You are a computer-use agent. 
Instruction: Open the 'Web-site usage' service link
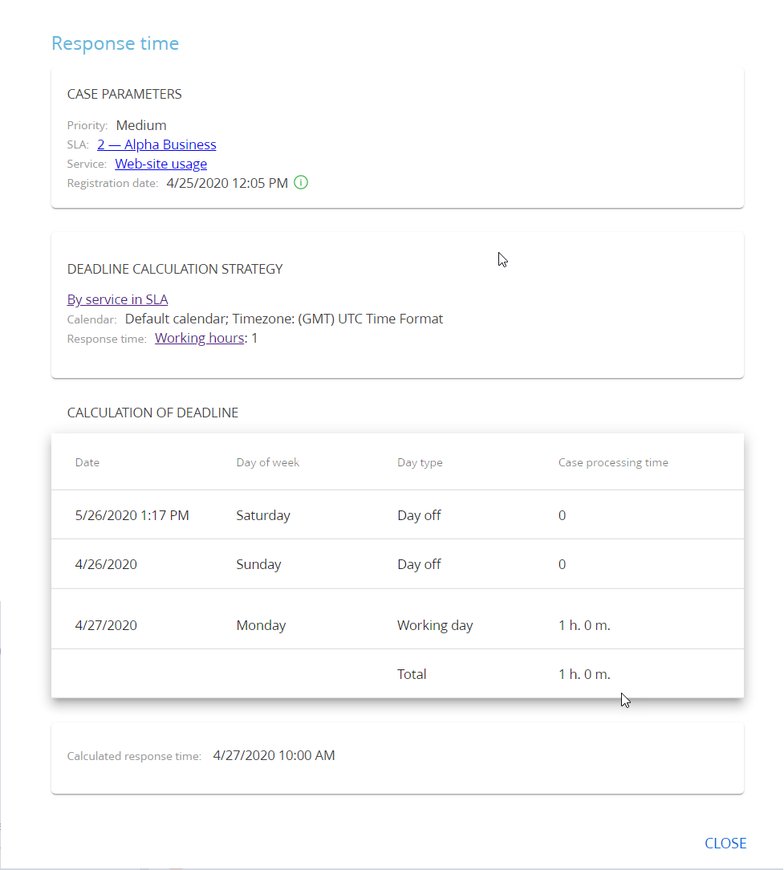click(x=160, y=163)
